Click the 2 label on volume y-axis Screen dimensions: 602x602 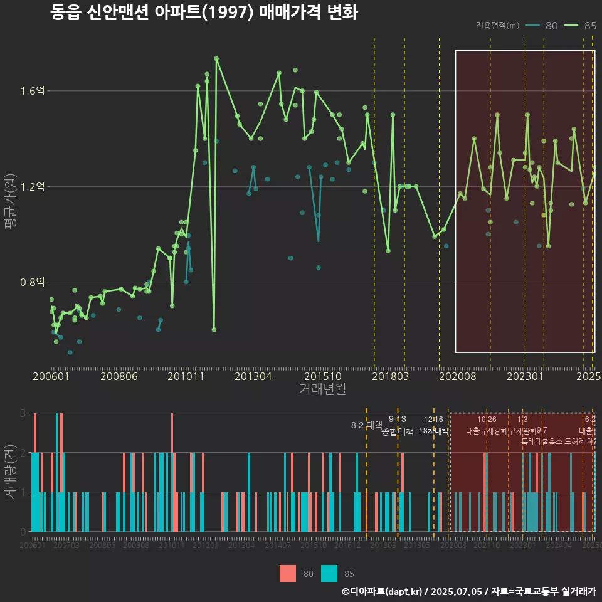click(x=23, y=453)
